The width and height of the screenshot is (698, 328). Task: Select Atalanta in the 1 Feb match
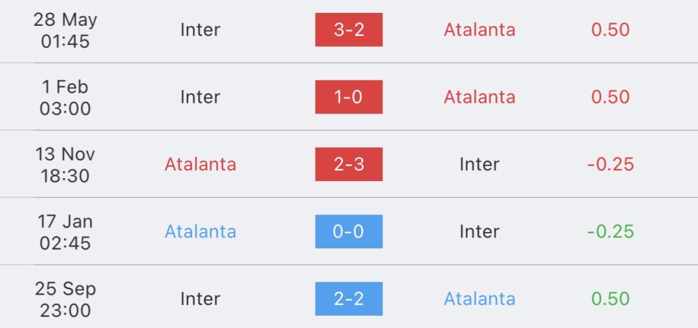tap(479, 97)
